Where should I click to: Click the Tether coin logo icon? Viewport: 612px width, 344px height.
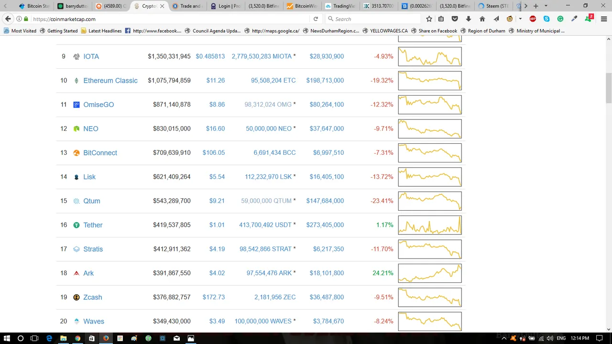(76, 225)
